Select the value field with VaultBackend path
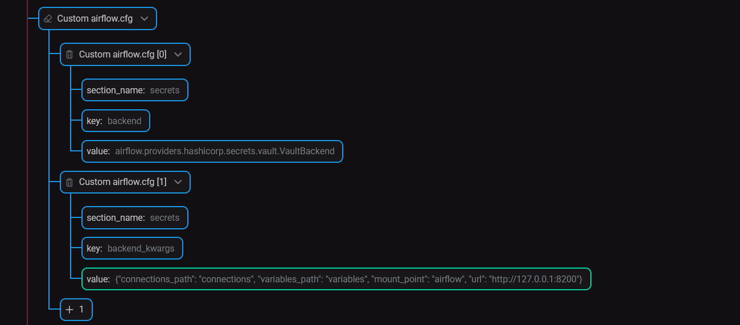740x325 pixels. coord(224,151)
